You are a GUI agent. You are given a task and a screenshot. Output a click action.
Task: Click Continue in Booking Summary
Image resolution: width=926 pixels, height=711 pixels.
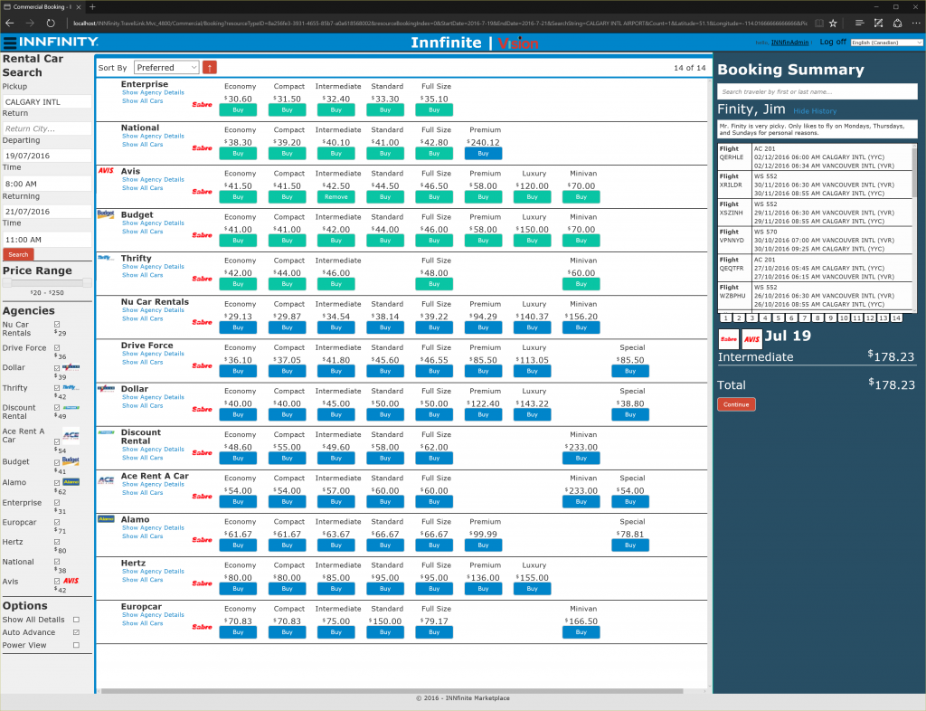[x=736, y=404]
